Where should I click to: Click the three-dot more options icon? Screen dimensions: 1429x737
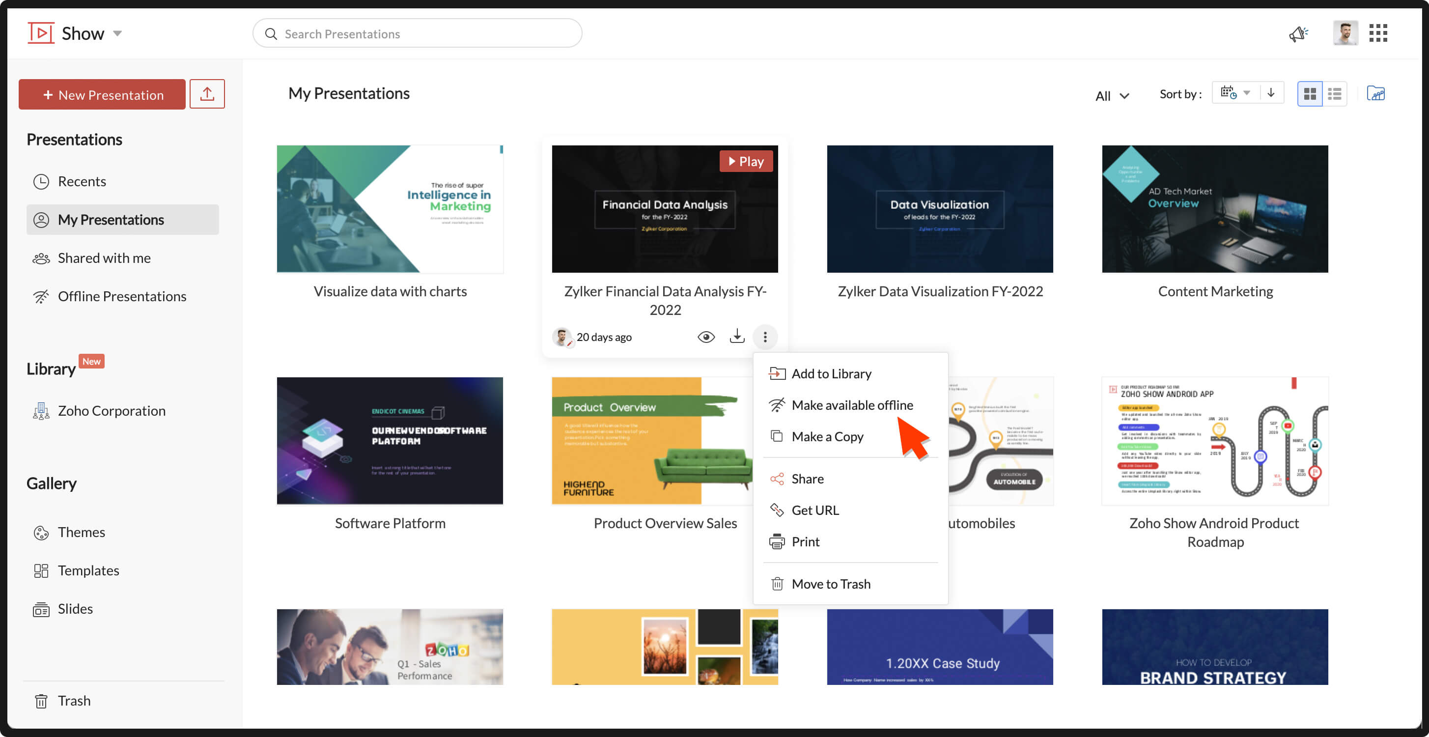[765, 337]
